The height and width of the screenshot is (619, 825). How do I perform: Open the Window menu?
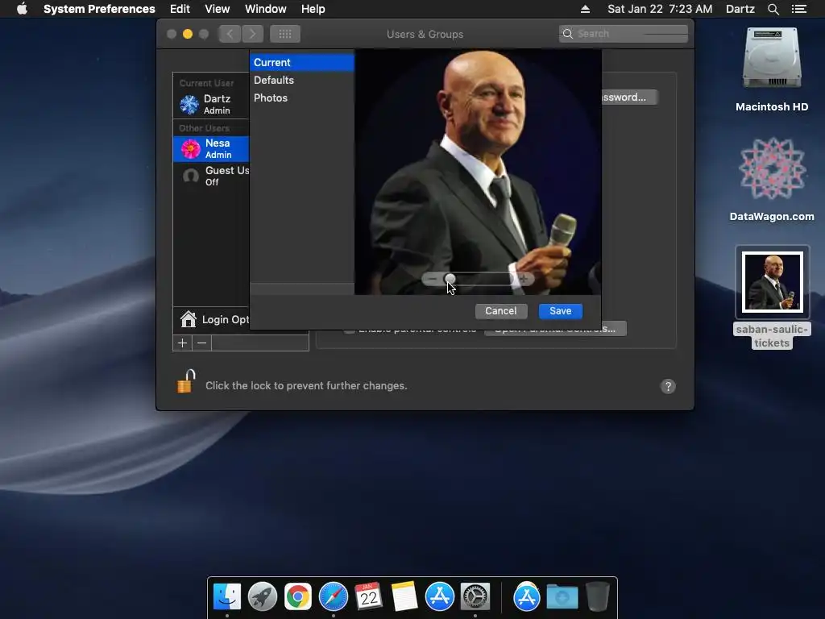[266, 9]
